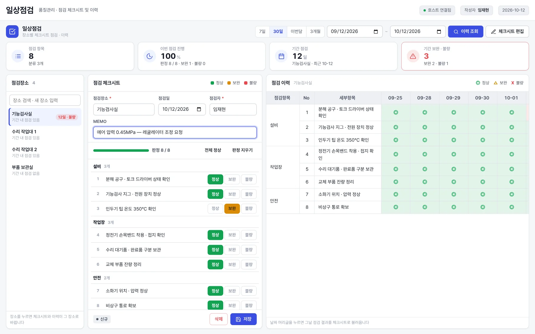Mark item 6 교체 부품 잔량 as 보완
This screenshot has width=535, height=334.
tap(232, 265)
